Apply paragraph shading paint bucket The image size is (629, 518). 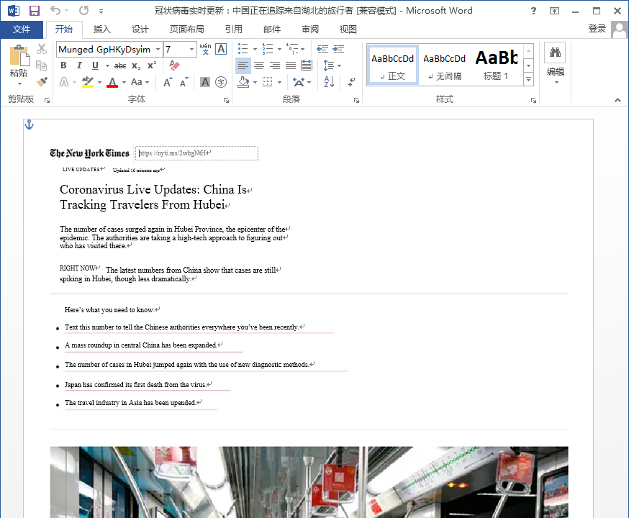click(243, 82)
